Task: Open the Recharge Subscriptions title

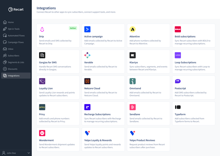Action: [98, 114]
